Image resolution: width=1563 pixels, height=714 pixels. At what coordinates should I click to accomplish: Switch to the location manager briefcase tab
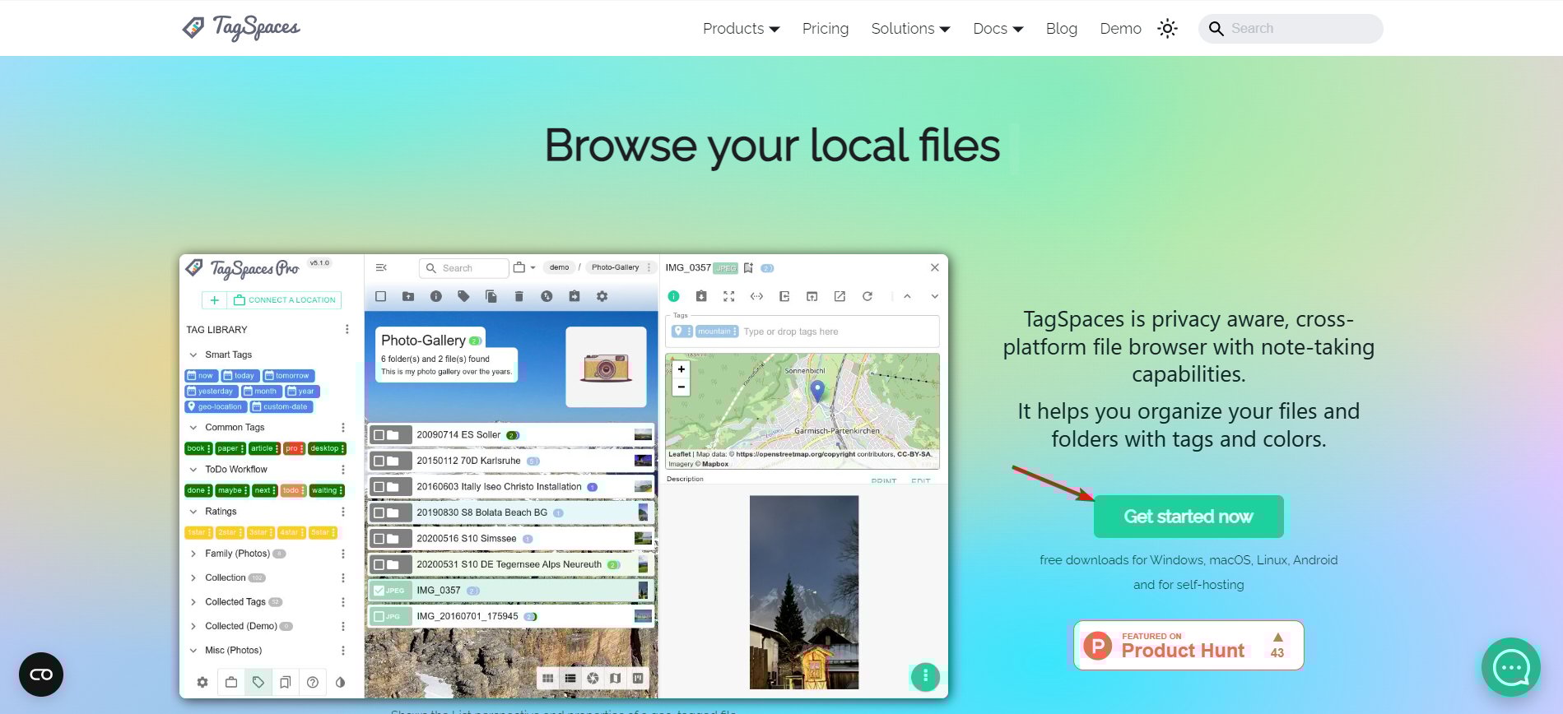click(231, 682)
